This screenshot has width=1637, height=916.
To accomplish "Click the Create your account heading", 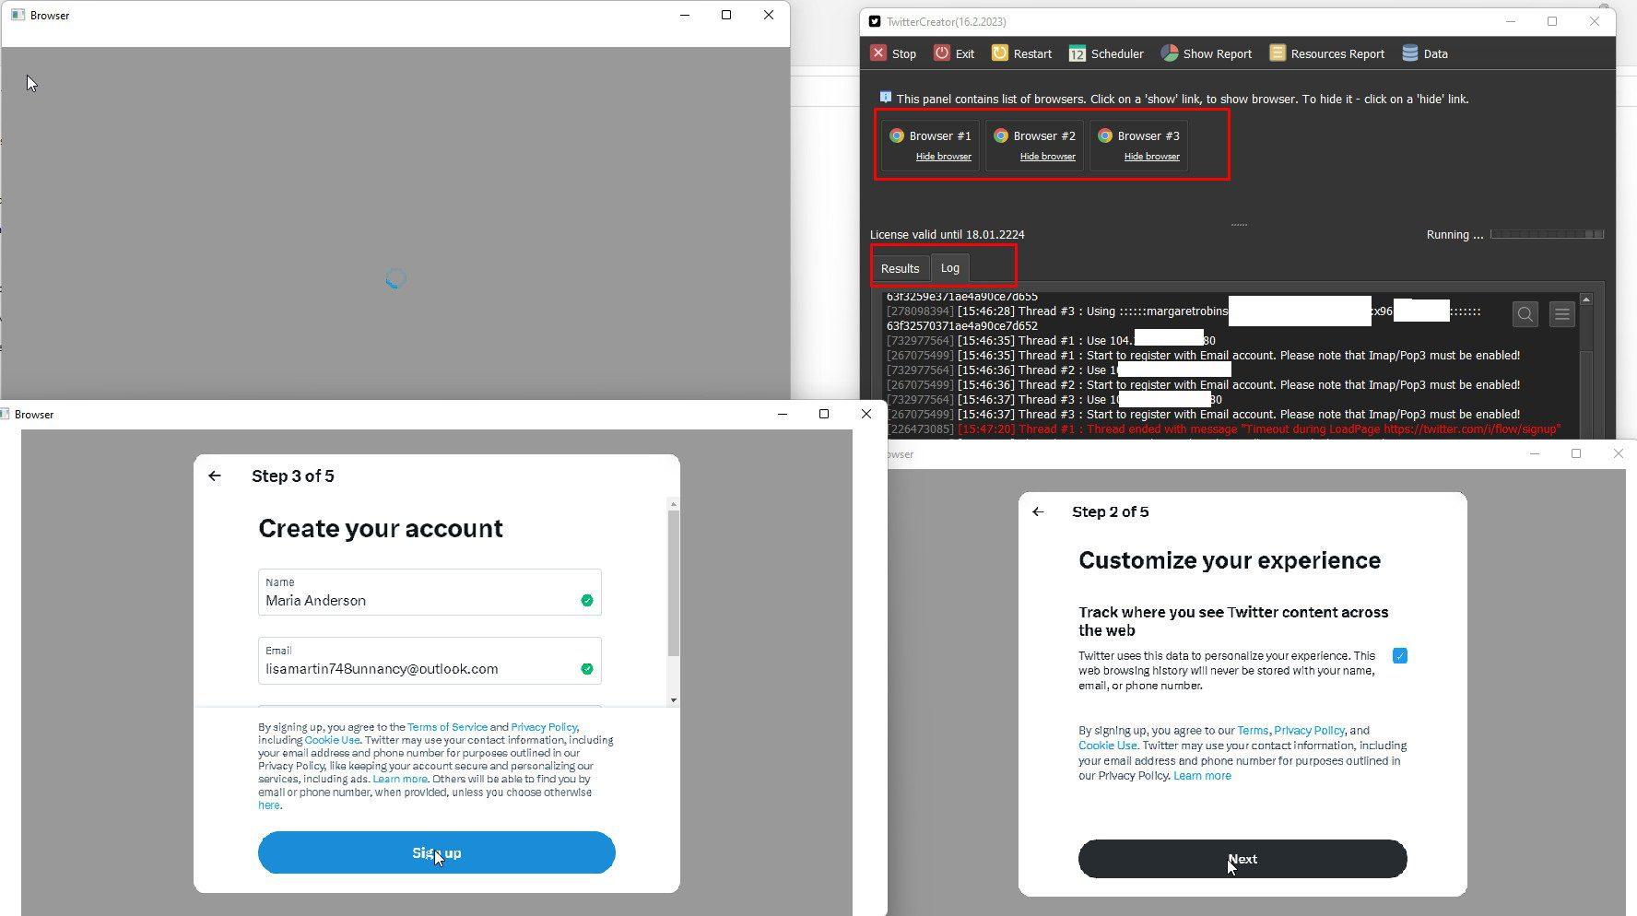I will pos(381,528).
